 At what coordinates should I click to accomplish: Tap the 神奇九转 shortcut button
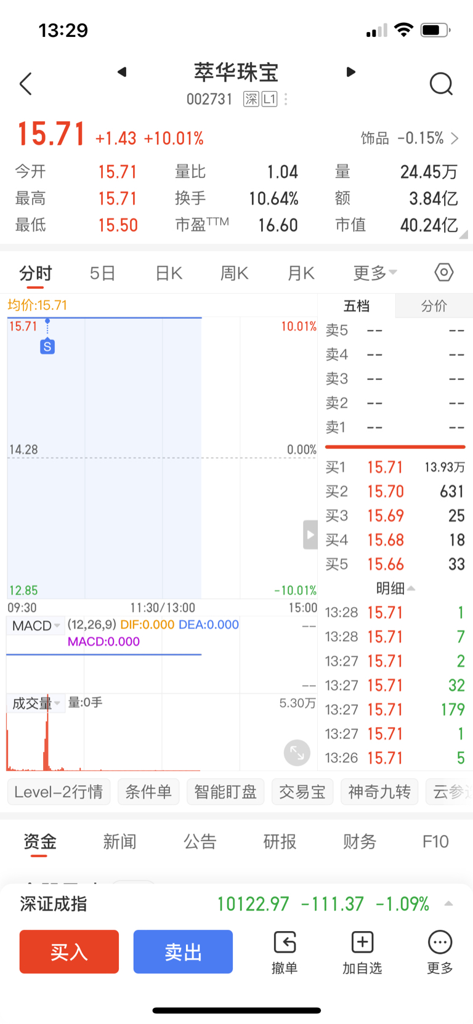coord(379,792)
